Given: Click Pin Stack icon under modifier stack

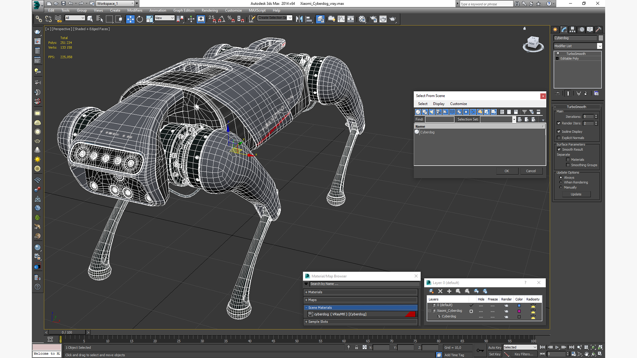Looking at the screenshot, I should pos(557,93).
